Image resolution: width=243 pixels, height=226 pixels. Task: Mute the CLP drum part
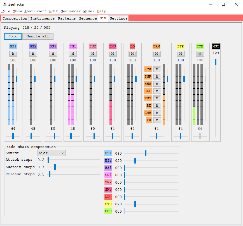157,91
